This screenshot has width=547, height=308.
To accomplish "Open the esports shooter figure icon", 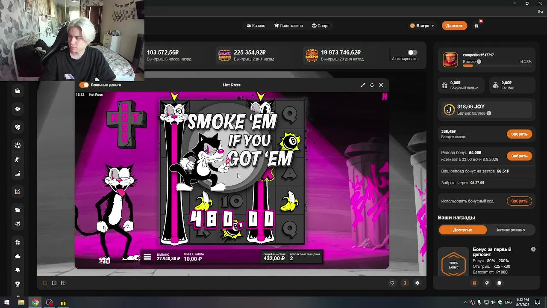I will click(x=18, y=160).
